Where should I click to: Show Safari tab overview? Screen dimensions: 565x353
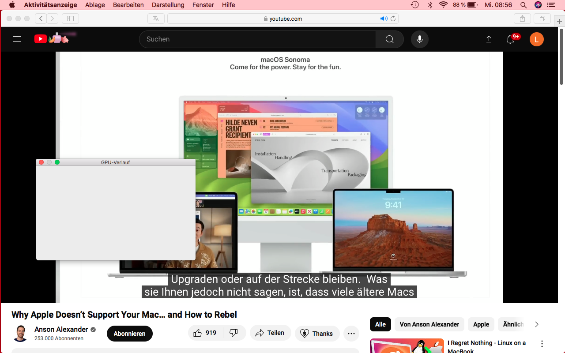click(542, 19)
